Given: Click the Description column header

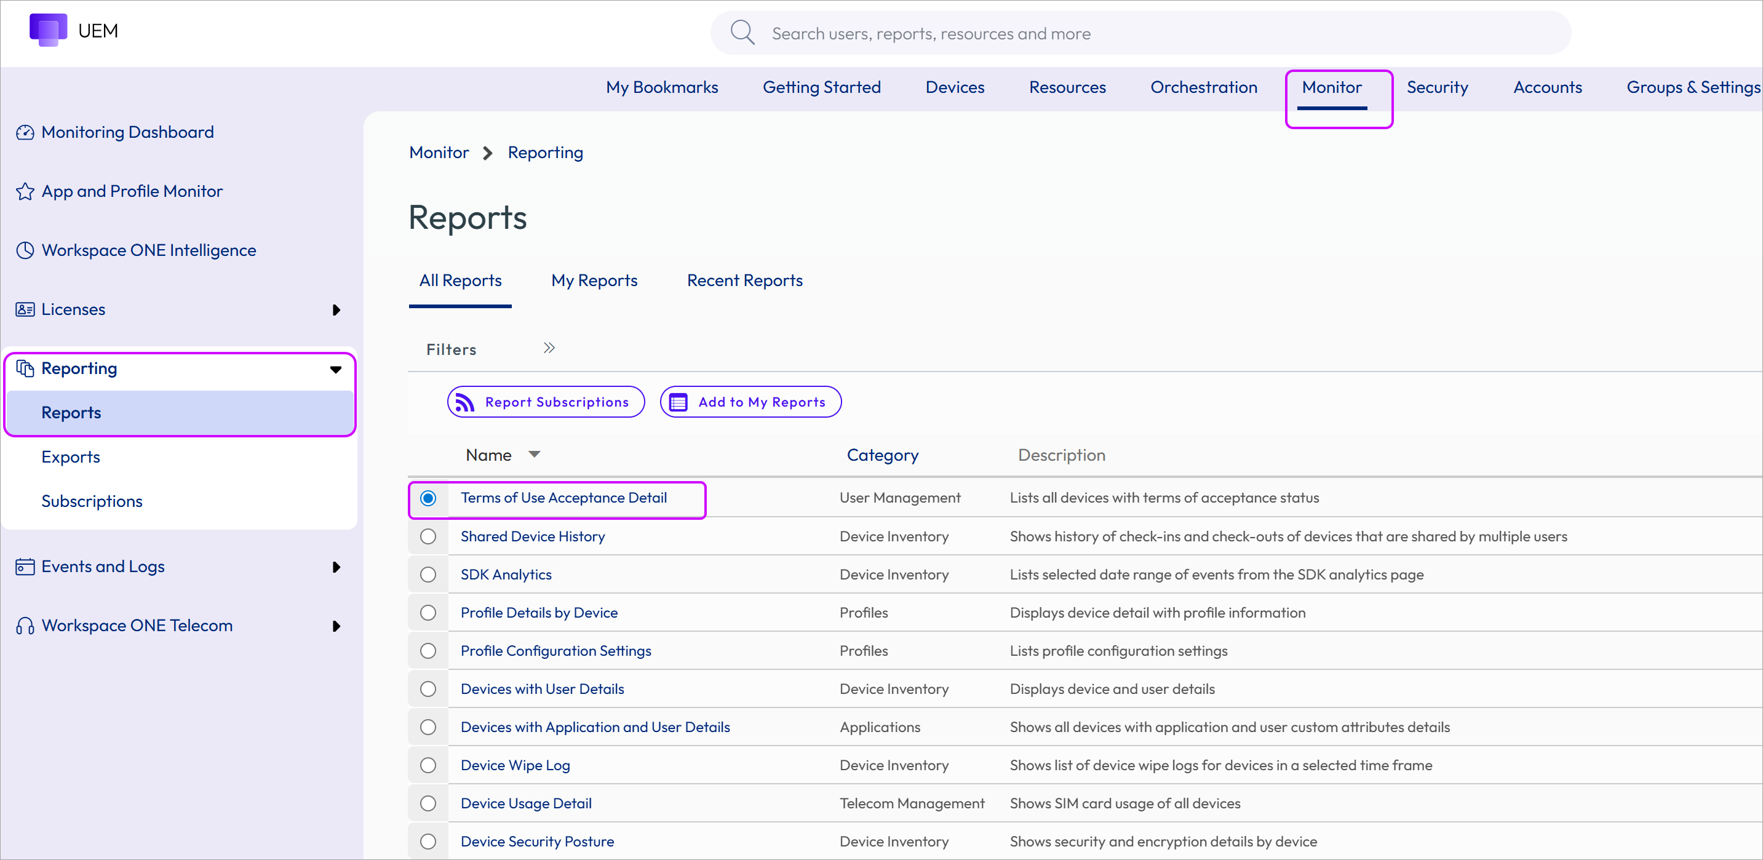Looking at the screenshot, I should [1062, 455].
